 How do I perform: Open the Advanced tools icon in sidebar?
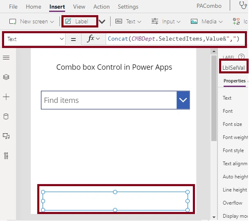6,156
